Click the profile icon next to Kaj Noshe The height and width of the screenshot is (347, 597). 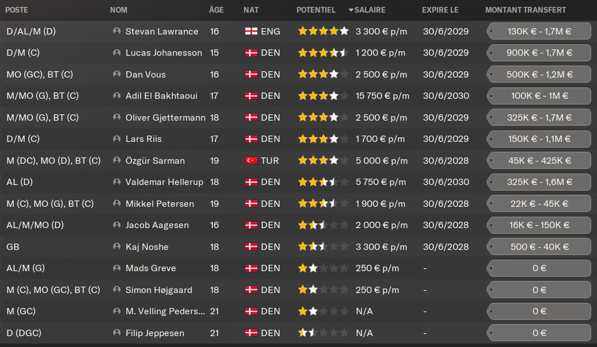pyautogui.click(x=117, y=247)
